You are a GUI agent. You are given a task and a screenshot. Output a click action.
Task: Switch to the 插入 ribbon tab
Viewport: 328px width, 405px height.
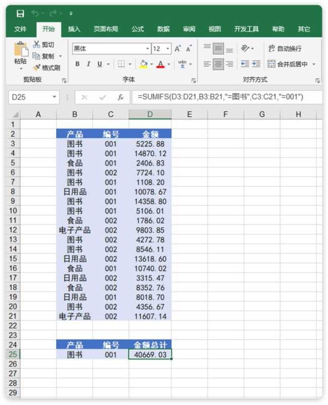pos(74,29)
